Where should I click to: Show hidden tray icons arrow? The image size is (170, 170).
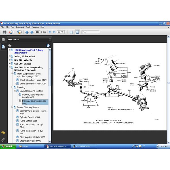158,146
